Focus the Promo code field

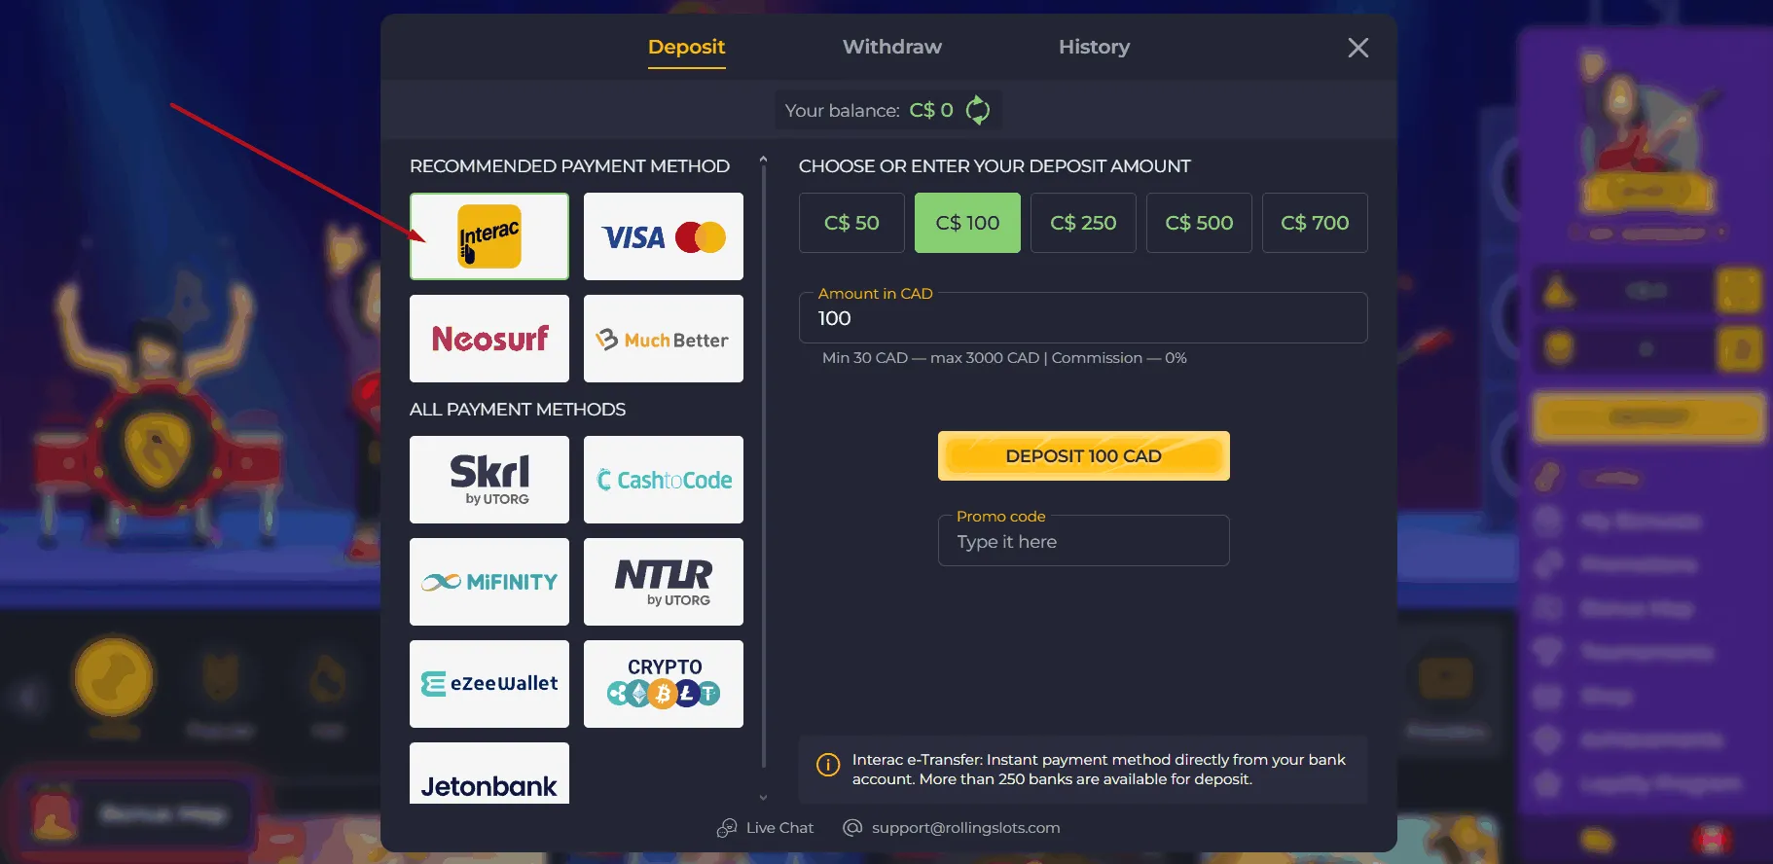[x=1084, y=541]
